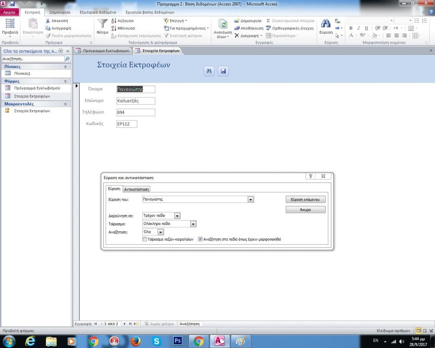Create new blank record in navigation bar
The height and width of the screenshot is (348, 435).
click(136, 324)
